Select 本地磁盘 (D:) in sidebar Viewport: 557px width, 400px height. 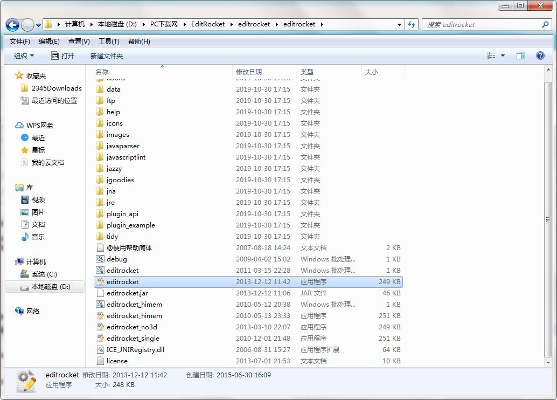(45, 287)
